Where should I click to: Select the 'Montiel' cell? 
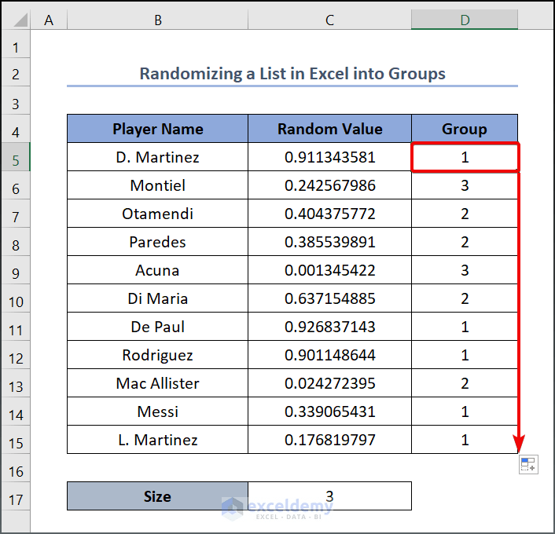pyautogui.click(x=157, y=185)
